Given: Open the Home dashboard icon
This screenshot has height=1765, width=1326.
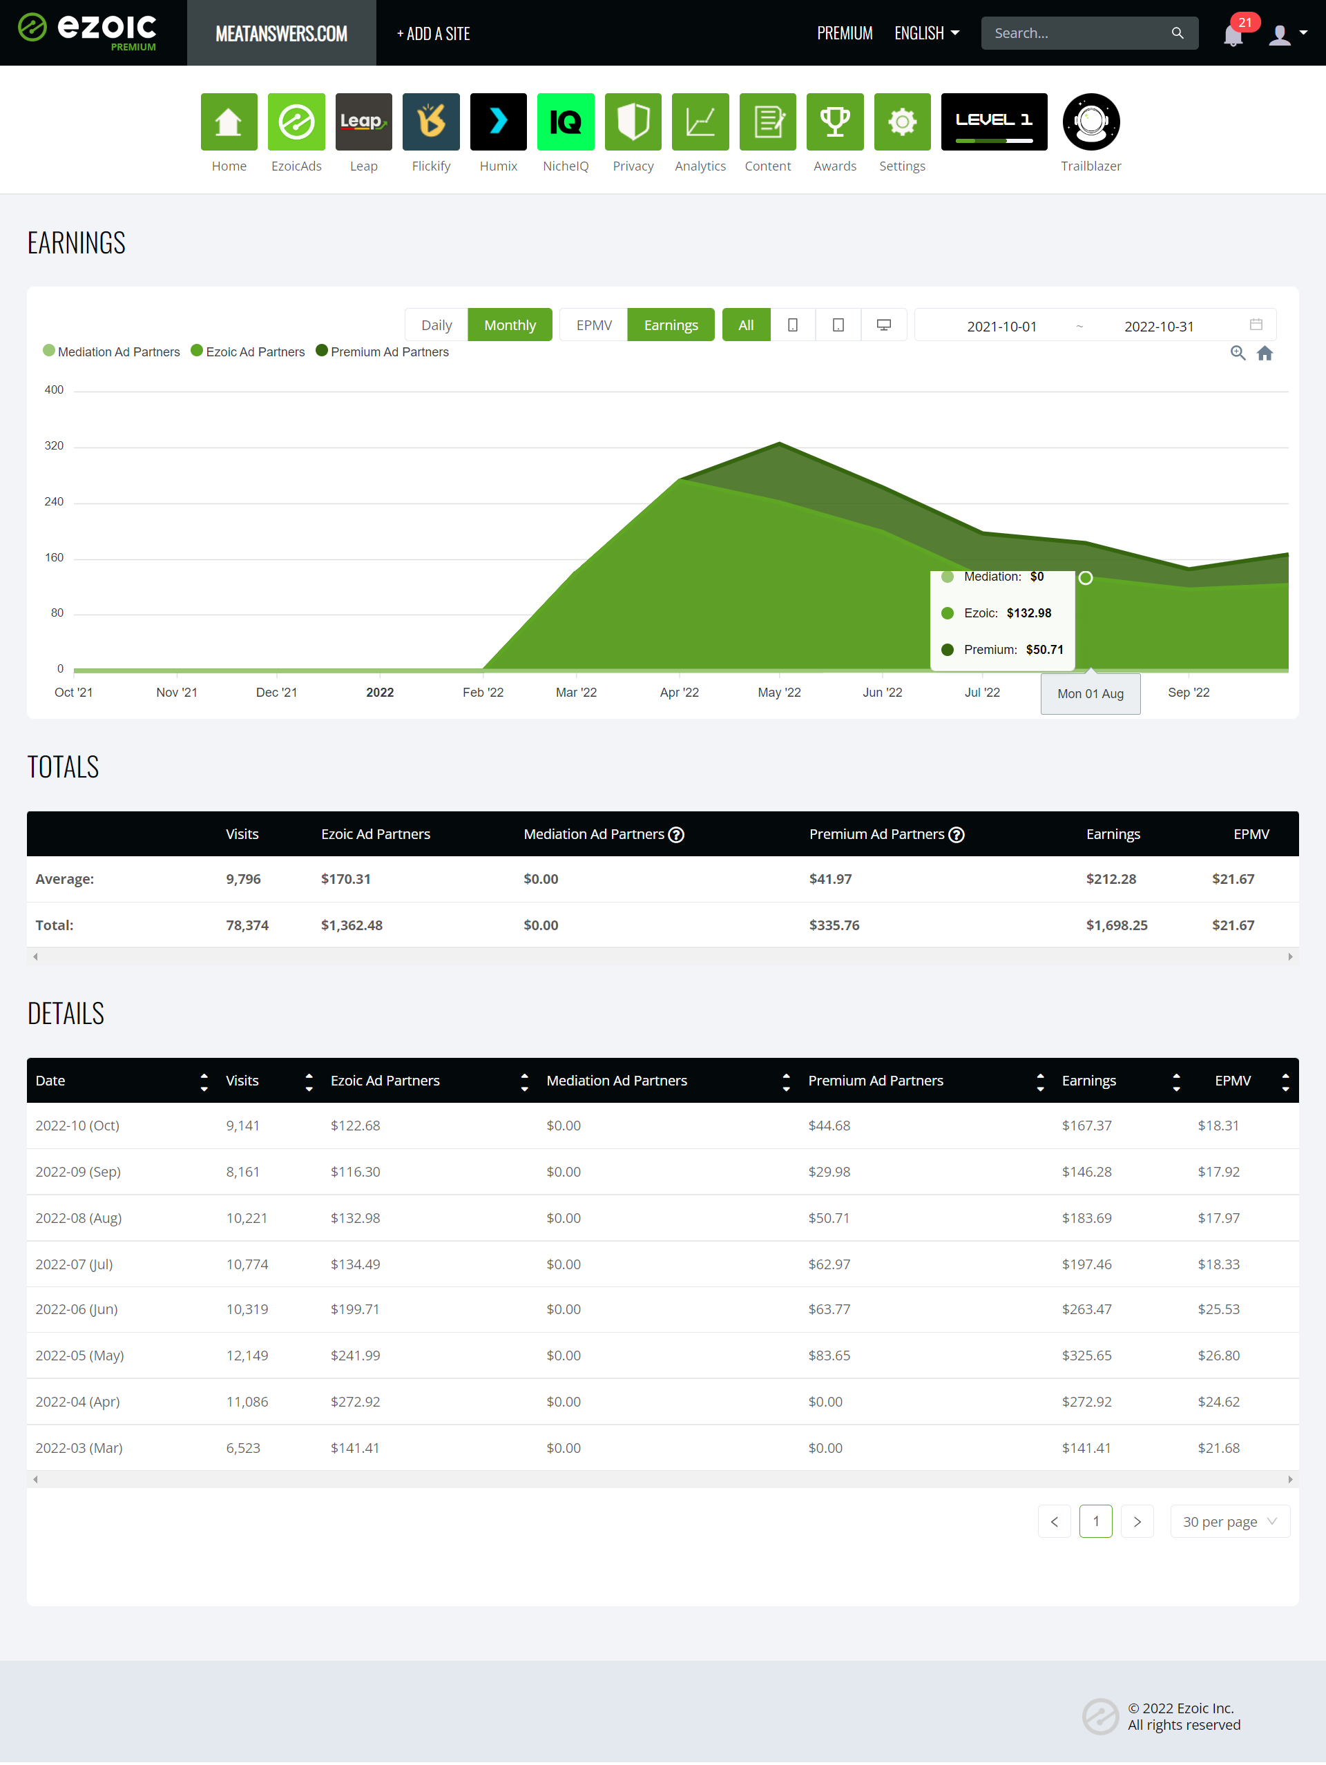Looking at the screenshot, I should (229, 122).
